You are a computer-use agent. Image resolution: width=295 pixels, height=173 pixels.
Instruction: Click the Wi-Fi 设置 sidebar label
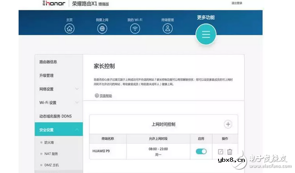tap(48, 102)
